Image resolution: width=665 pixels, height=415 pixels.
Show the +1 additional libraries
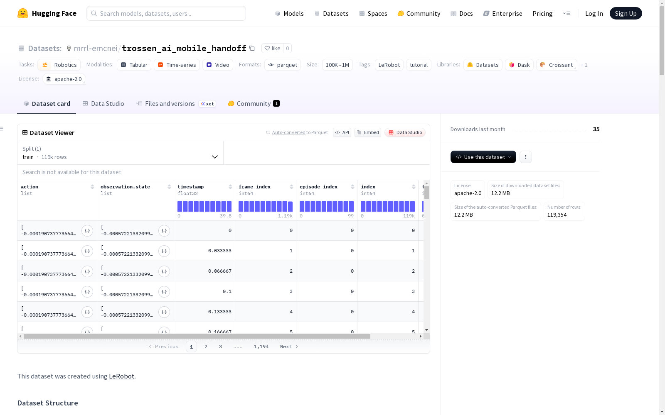[584, 65]
